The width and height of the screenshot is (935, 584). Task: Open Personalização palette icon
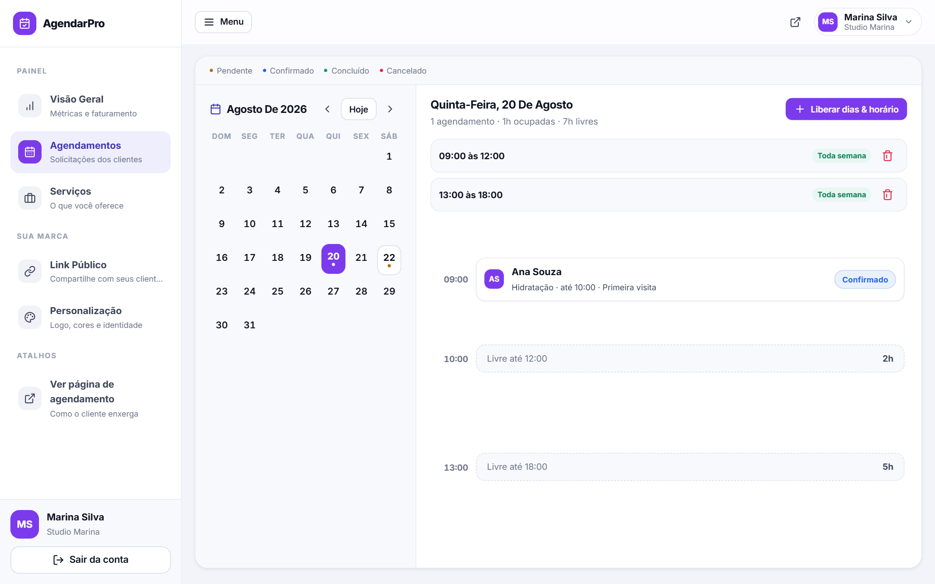pos(30,318)
